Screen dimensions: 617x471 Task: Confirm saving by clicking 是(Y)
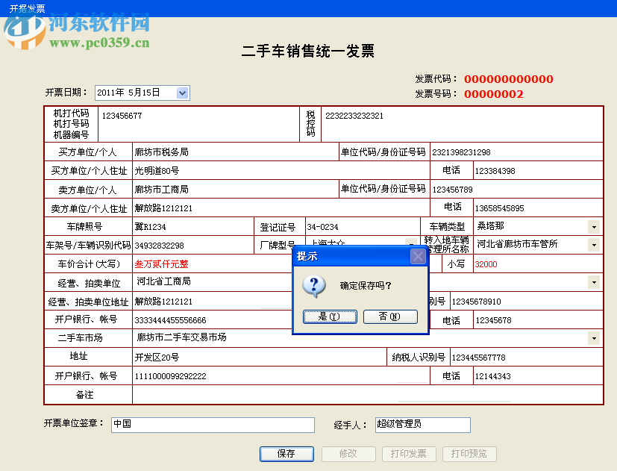(x=329, y=316)
